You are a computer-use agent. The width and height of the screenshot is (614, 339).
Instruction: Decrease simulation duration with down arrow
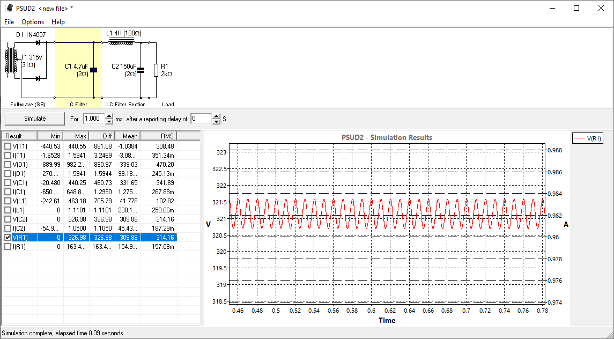pyautogui.click(x=109, y=121)
